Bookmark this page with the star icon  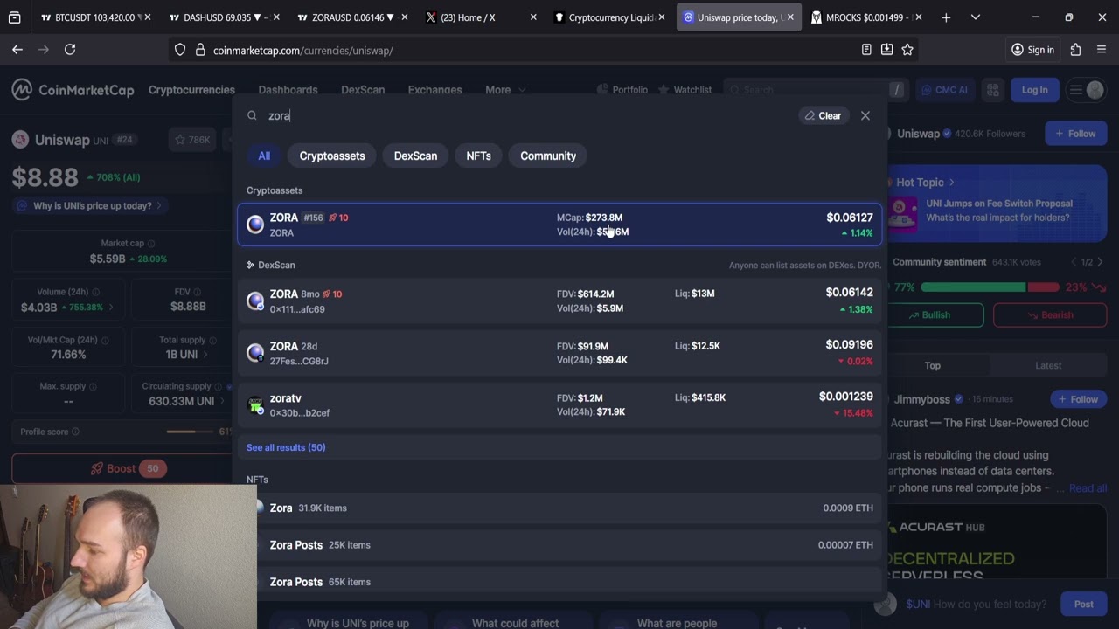(907, 50)
